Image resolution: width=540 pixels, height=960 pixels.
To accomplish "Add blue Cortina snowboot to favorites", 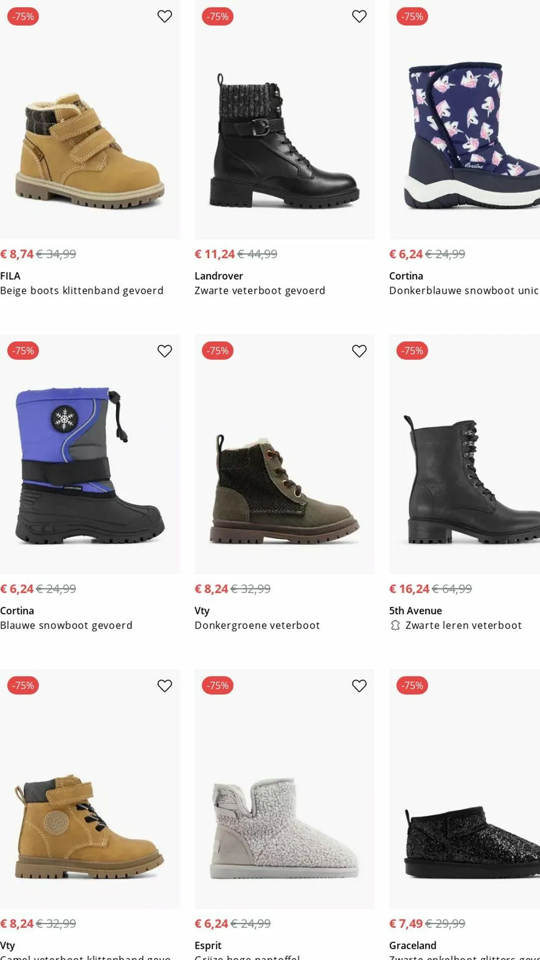I will pos(165,351).
